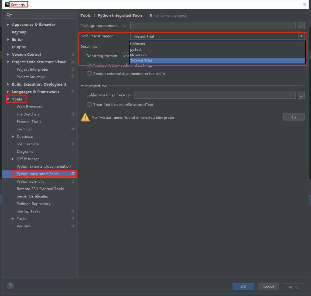The width and height of the screenshot is (311, 296).
Task: Close the Settings dialog window
Action: (304, 4)
